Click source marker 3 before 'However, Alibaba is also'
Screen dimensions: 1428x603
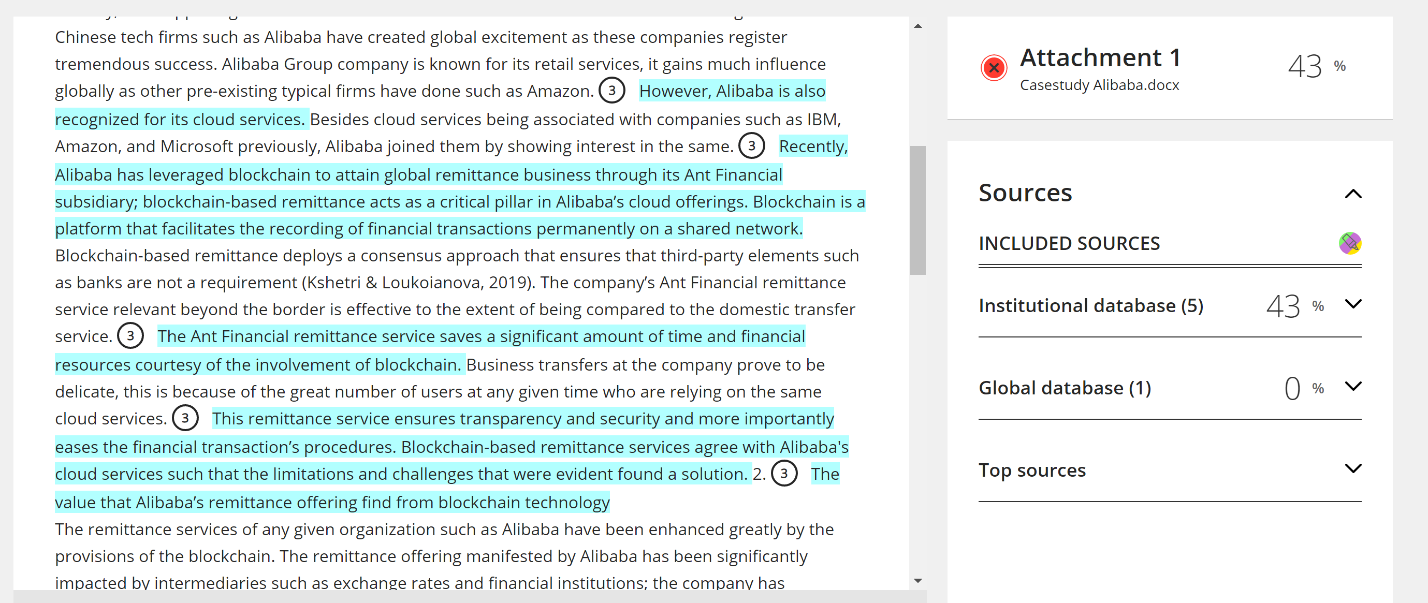click(x=611, y=91)
